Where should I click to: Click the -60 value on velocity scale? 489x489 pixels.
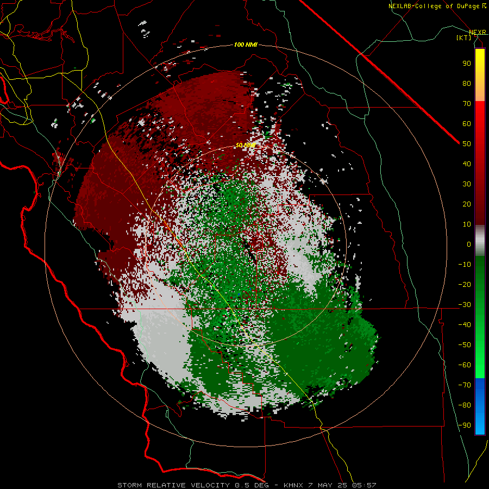465,365
